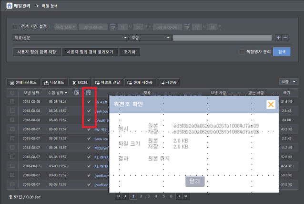Click tamper checkmark in 84 KB row
This screenshot has width=304, height=204.
click(x=89, y=120)
